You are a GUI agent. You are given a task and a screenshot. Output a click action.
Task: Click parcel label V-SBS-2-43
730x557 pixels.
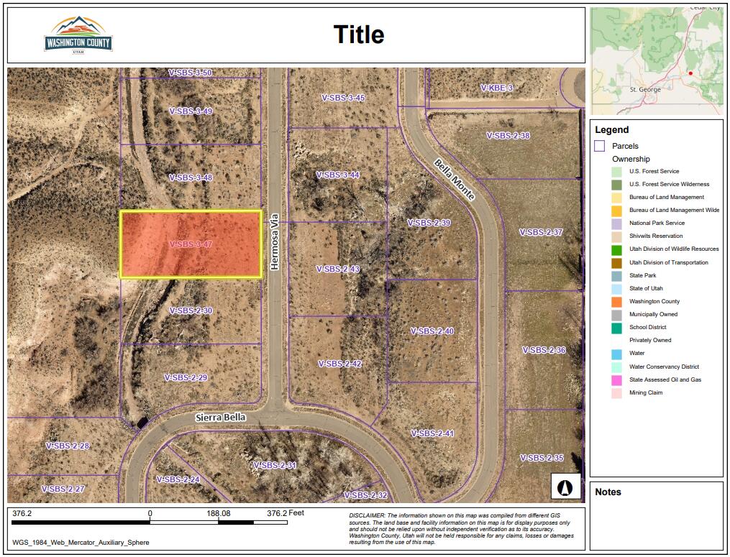pos(338,269)
